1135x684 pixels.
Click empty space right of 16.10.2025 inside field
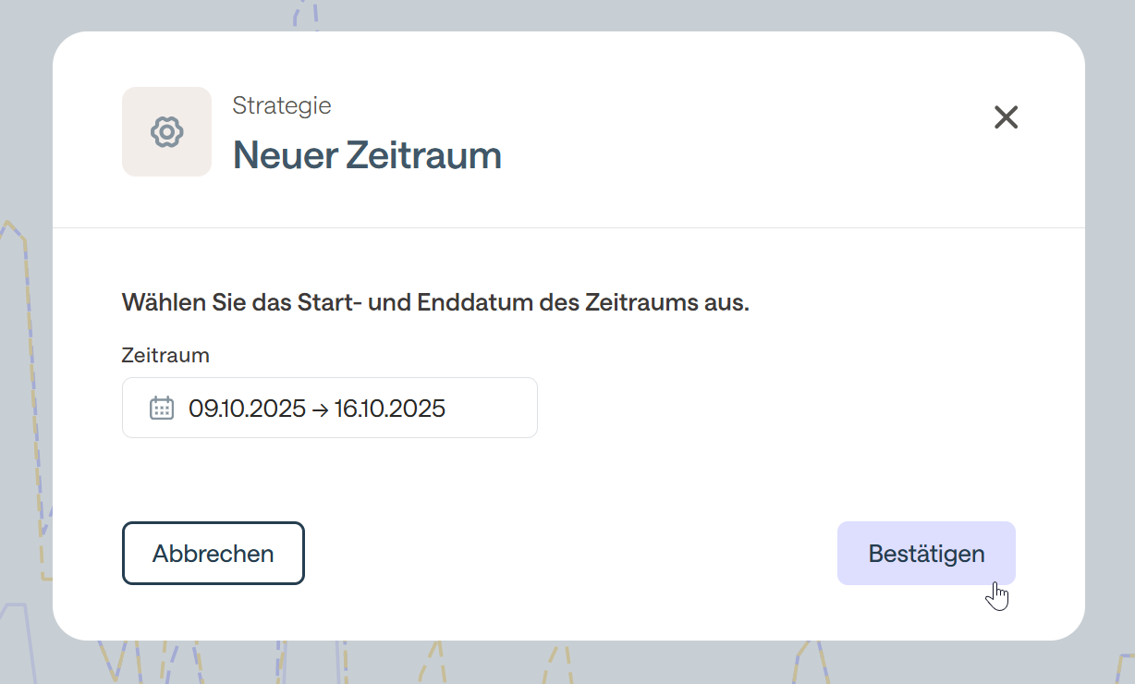pyautogui.click(x=494, y=409)
